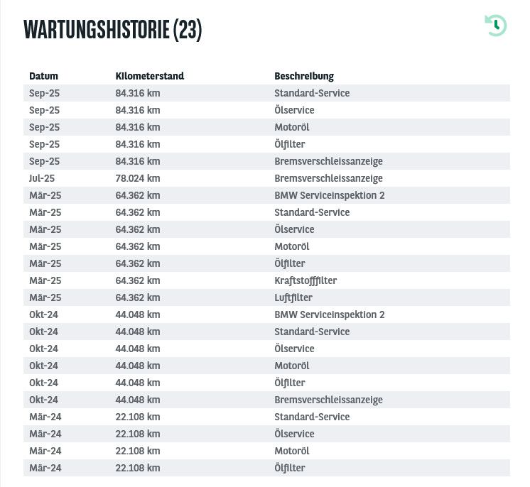Image resolution: width=530 pixels, height=487 pixels.
Task: Click the Sep-25 Motoröl entry
Action: click(x=291, y=127)
